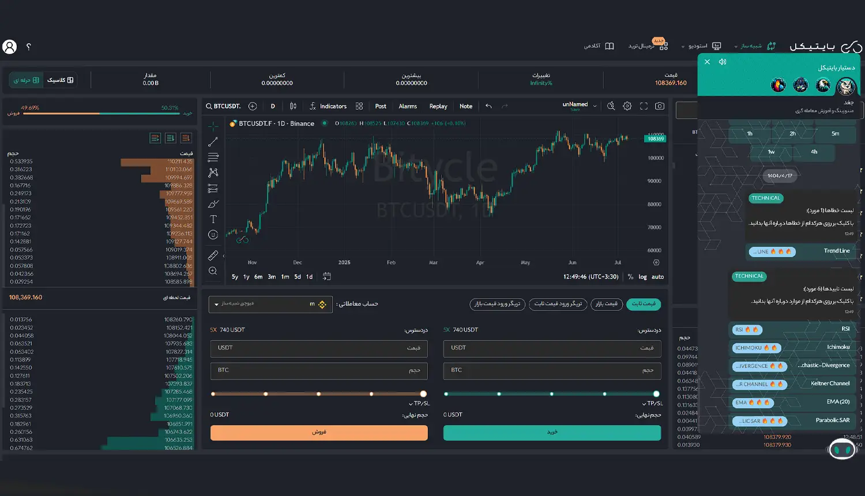Viewport: 865px width, 496px height.
Task: Open chart settings gear
Action: click(627, 106)
